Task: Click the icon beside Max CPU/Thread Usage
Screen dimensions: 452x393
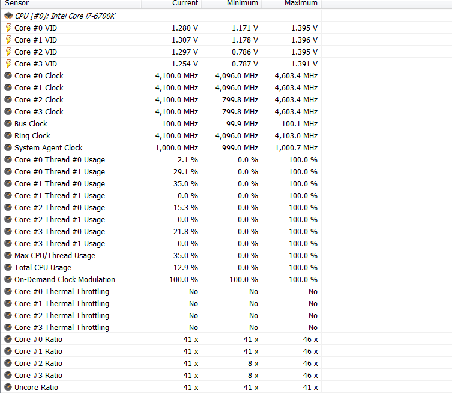Action: point(8,255)
